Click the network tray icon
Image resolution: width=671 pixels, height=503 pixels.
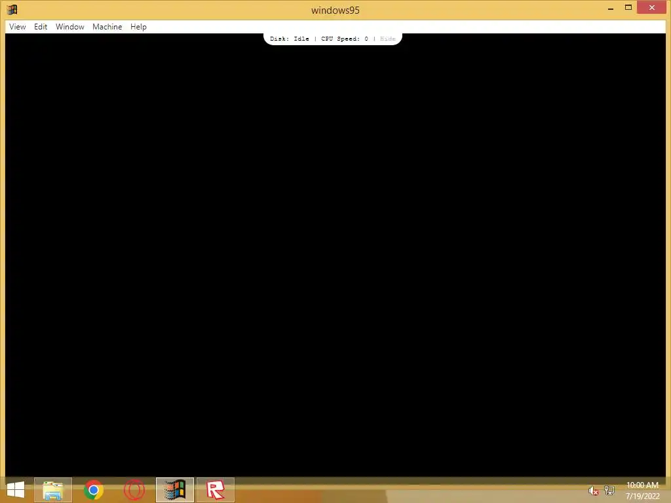coord(609,491)
